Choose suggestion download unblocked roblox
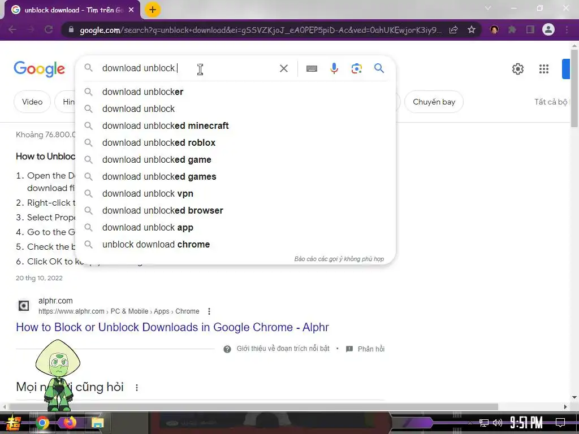The height and width of the screenshot is (434, 579). click(235, 143)
